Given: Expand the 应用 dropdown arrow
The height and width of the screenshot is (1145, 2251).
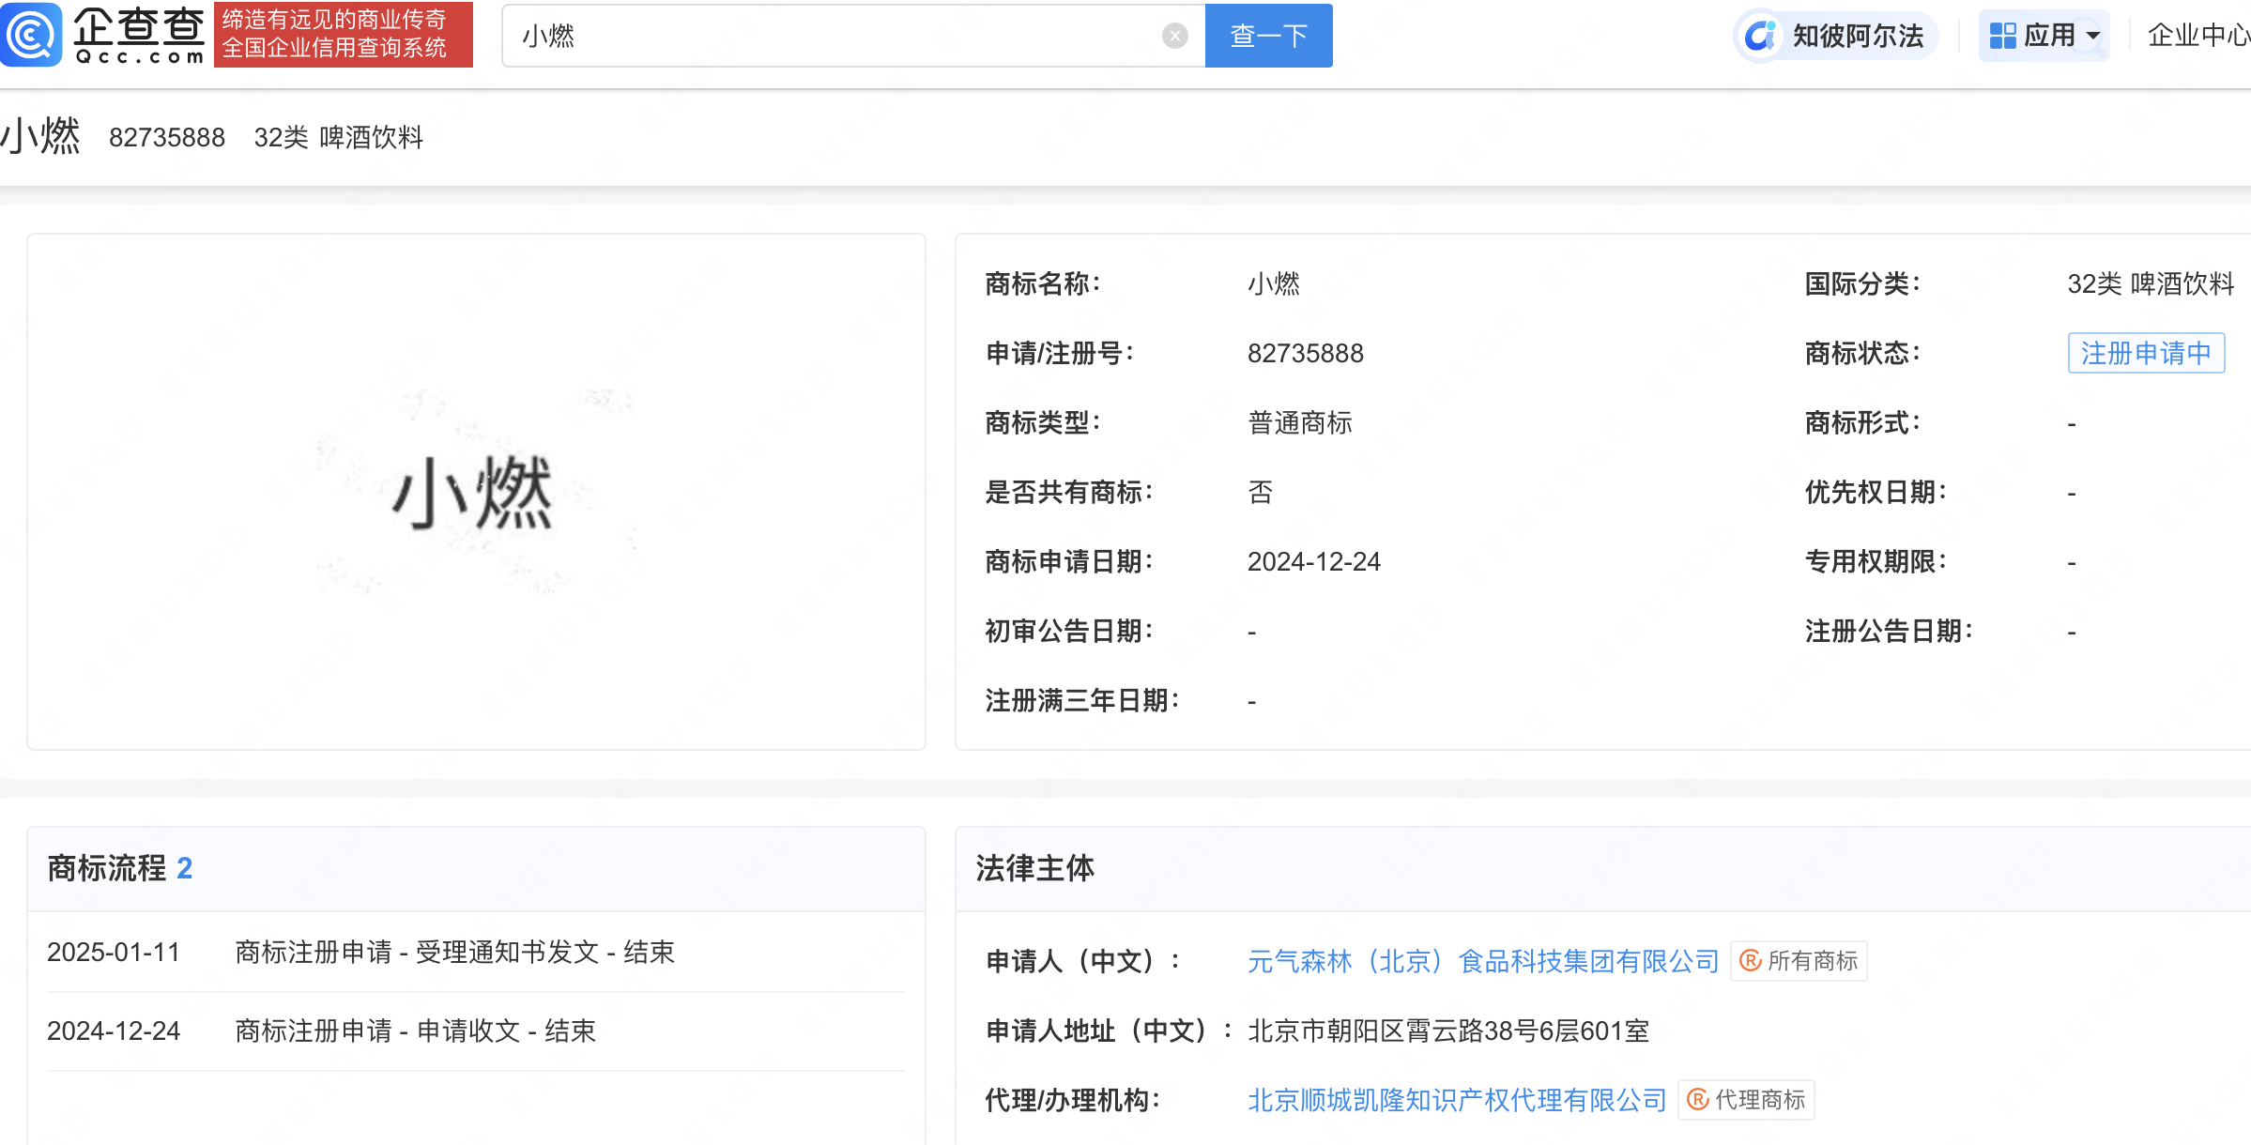Looking at the screenshot, I should pos(2092,36).
